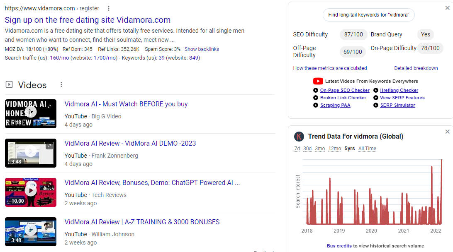Open the three-dot menu beside vidamora.com register URL
The width and height of the screenshot is (453, 252).
pos(109,8)
